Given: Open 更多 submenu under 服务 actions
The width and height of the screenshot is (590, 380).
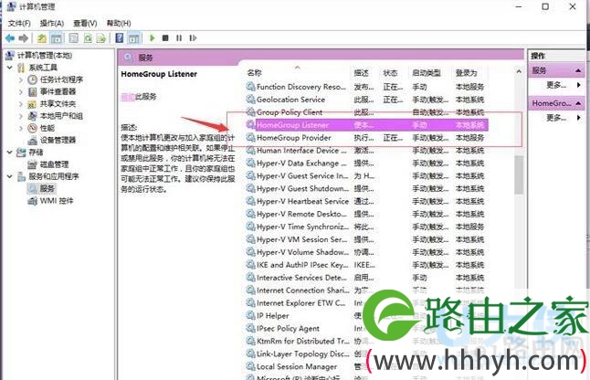Looking at the screenshot, I should point(564,85).
